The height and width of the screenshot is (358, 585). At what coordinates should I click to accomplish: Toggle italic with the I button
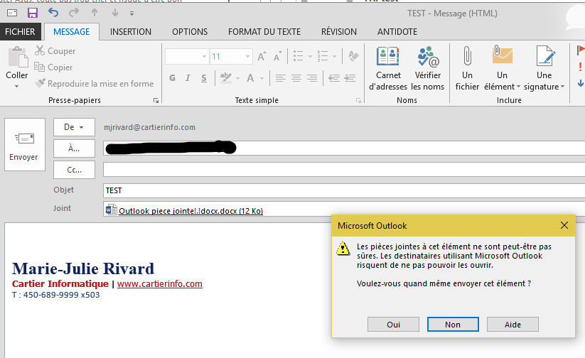188,78
